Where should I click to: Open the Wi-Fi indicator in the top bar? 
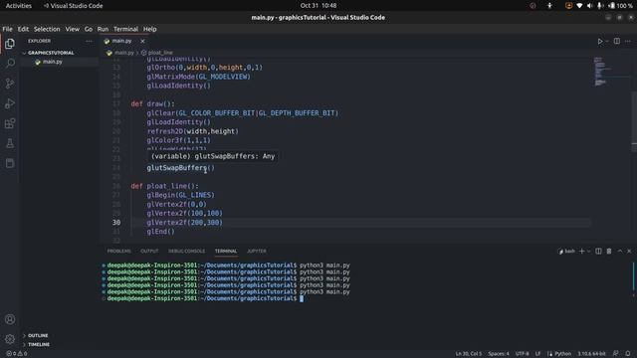579,6
